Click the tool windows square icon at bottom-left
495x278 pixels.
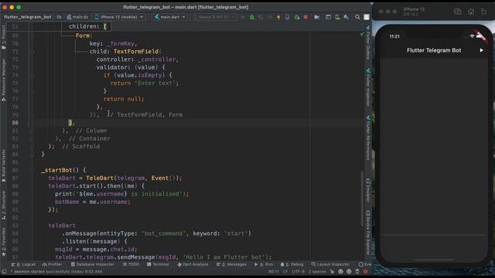[4, 271]
